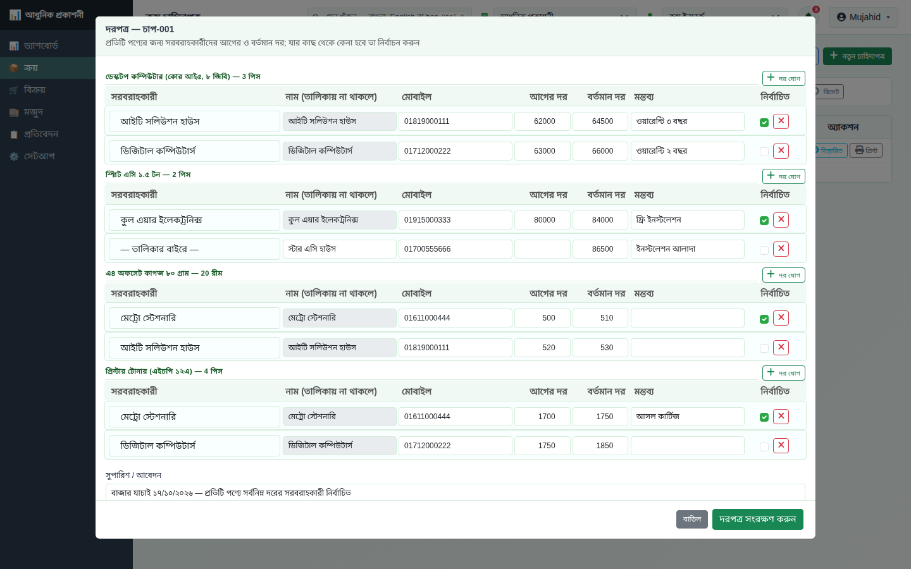Add a rate for ডেস্কটপ কম্পিউটার

click(783, 78)
